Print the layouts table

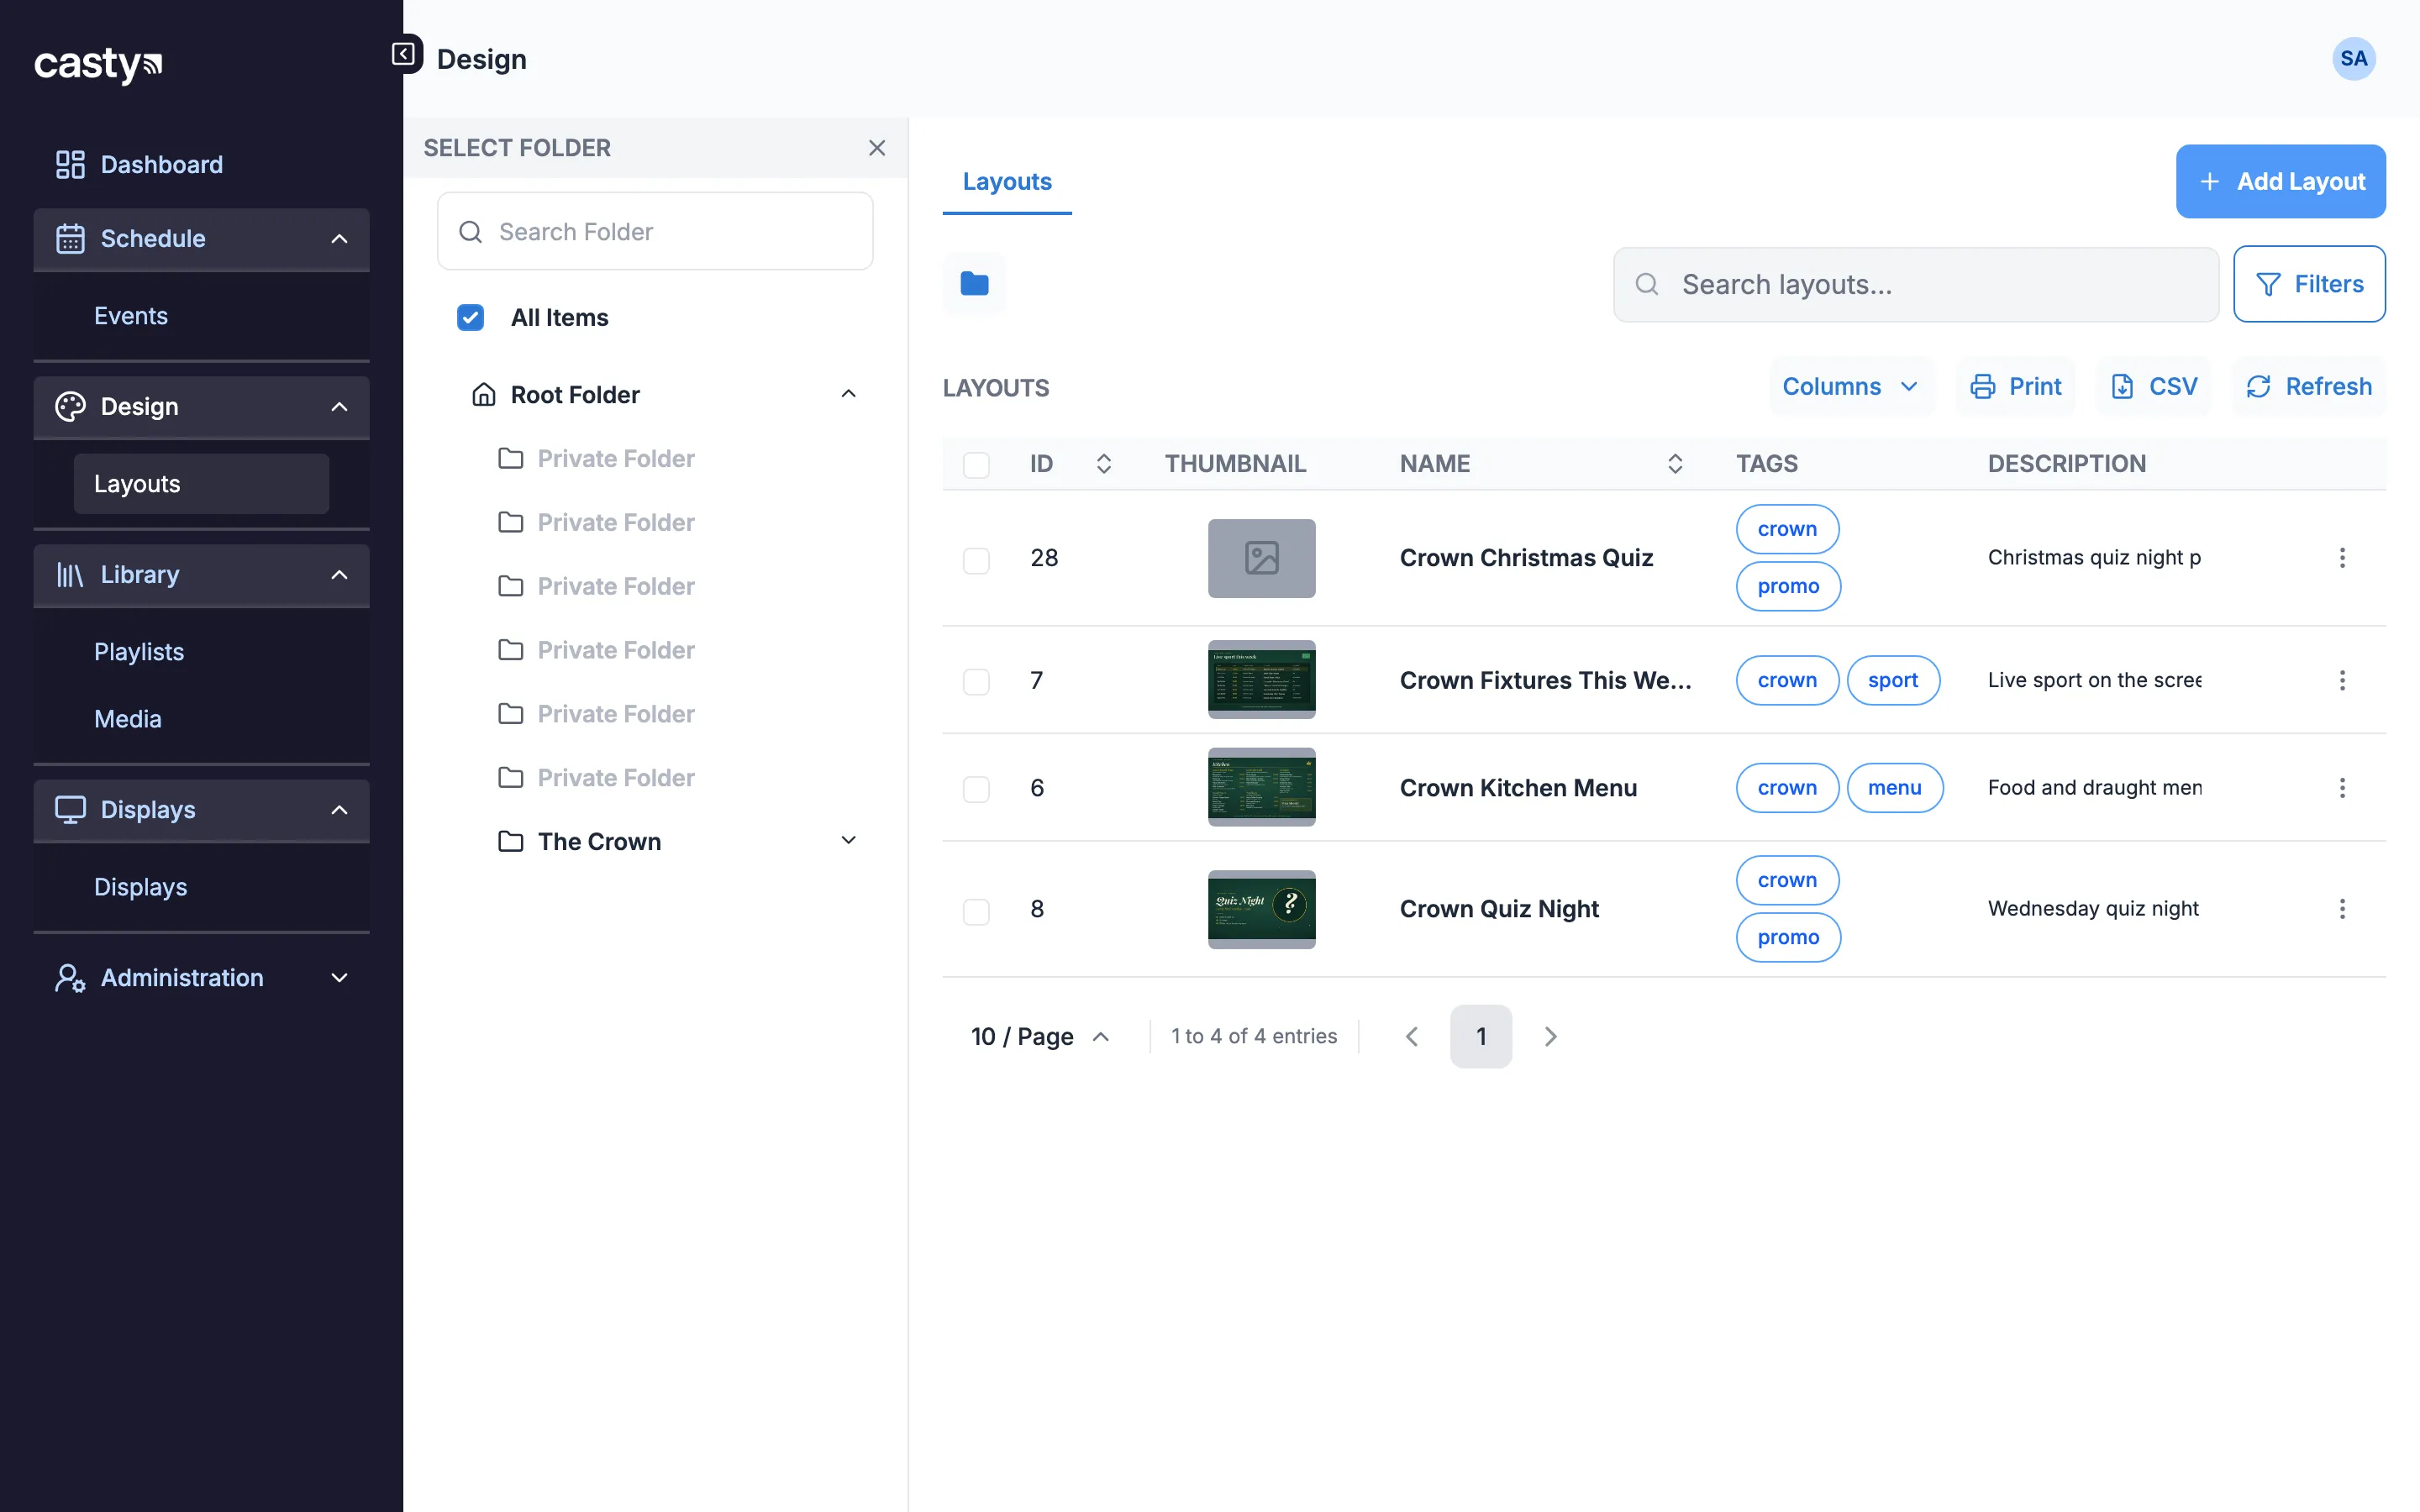(x=2016, y=387)
